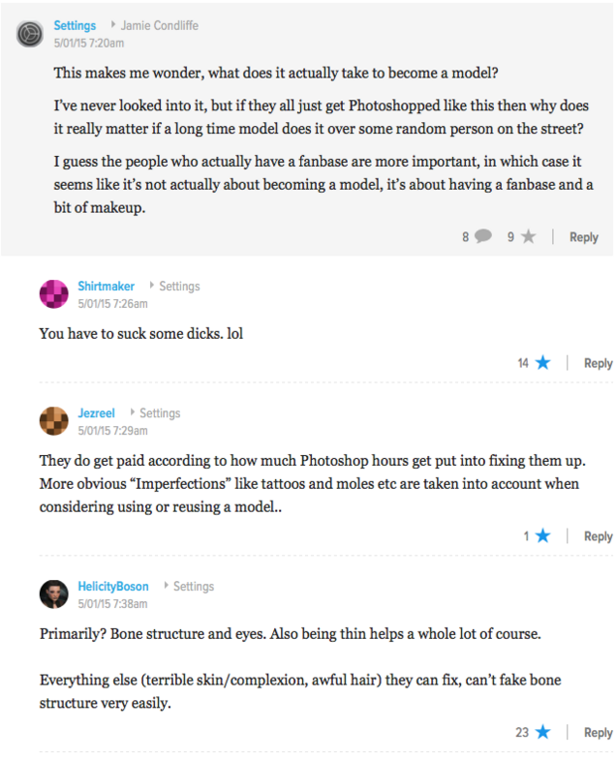Open Shirtmaker's pink avatar
The height and width of the screenshot is (760, 616).
coord(53,293)
